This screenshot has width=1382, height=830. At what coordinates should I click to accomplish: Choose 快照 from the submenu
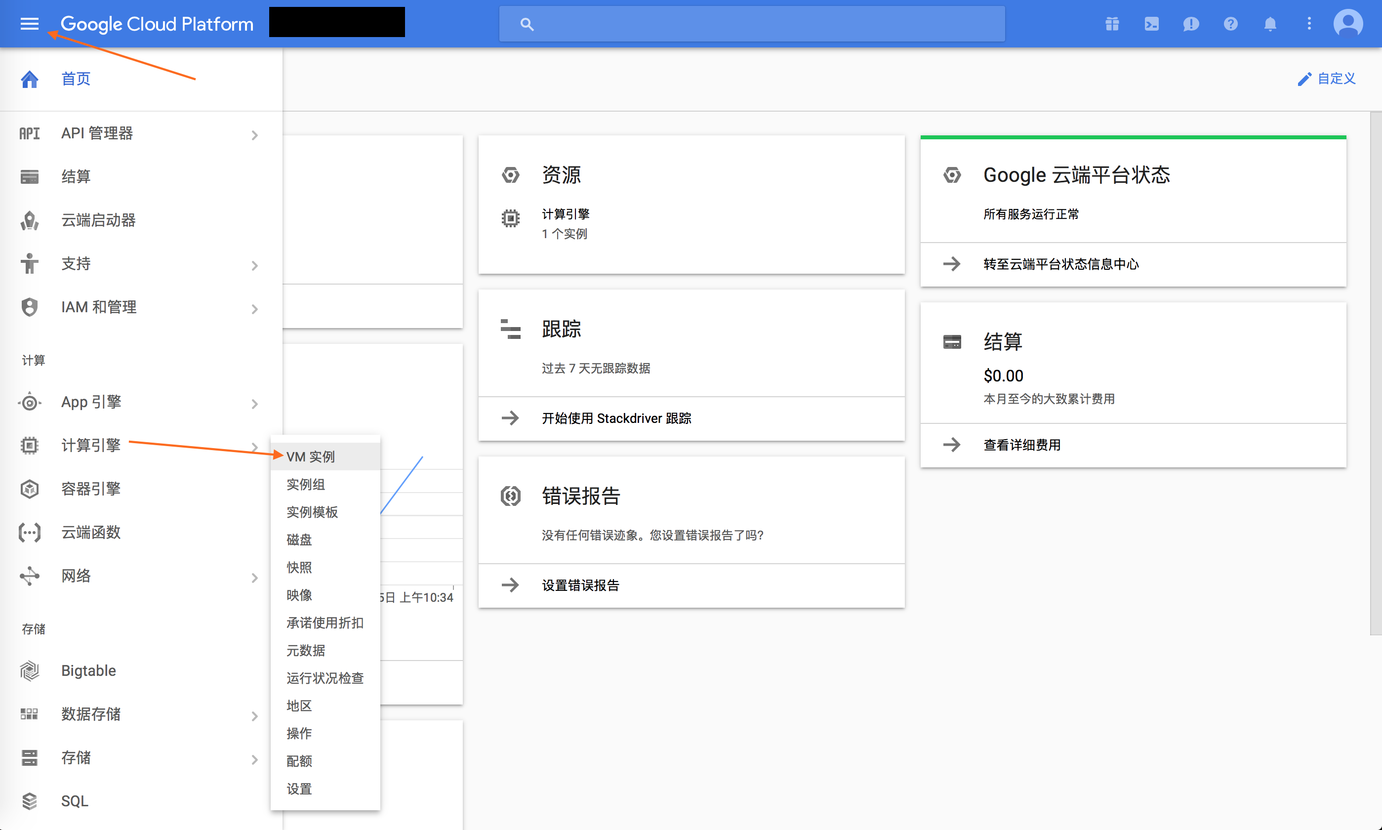pyautogui.click(x=325, y=567)
